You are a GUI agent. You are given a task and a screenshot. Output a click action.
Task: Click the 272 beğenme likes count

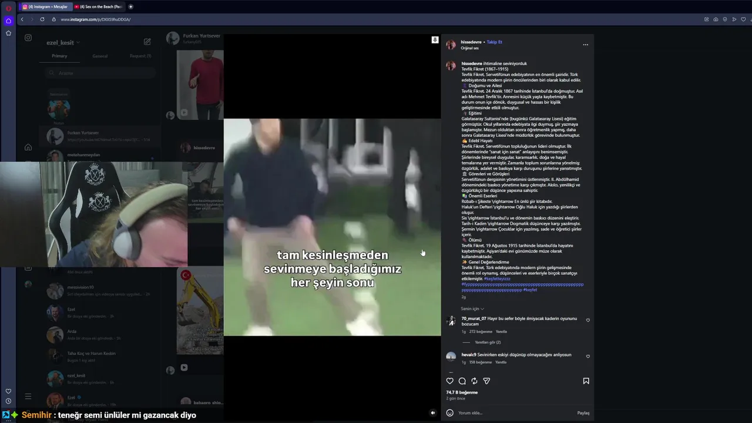click(481, 331)
